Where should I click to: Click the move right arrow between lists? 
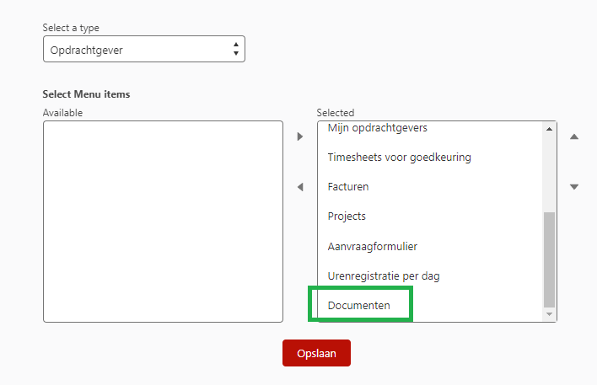[299, 136]
